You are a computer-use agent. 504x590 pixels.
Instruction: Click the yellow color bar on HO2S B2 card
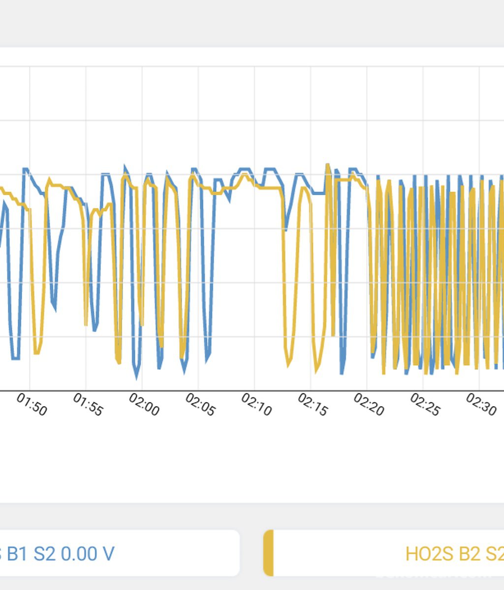[x=268, y=553]
